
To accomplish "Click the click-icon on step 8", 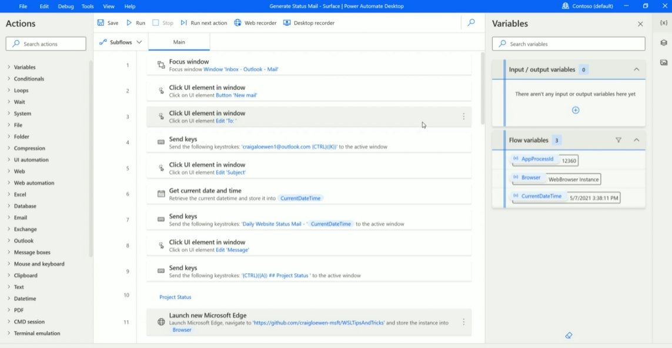I will (161, 245).
